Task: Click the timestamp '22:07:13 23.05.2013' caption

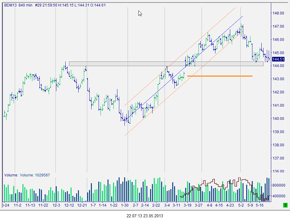Action: point(145,216)
